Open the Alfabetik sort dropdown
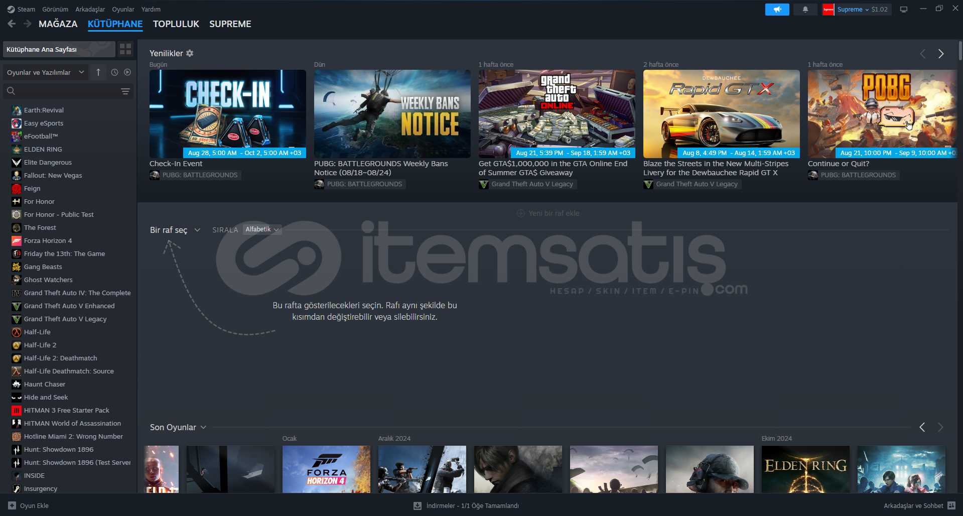This screenshot has height=516, width=963. point(262,229)
